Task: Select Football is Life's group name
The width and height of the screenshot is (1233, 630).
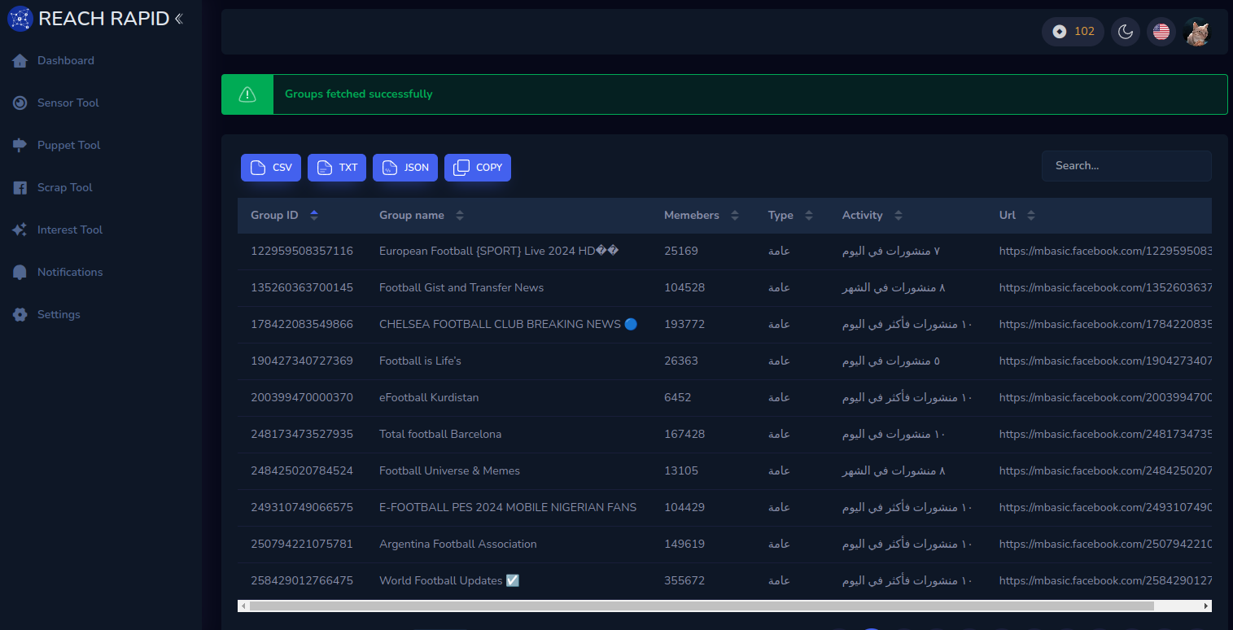Action: 420,361
